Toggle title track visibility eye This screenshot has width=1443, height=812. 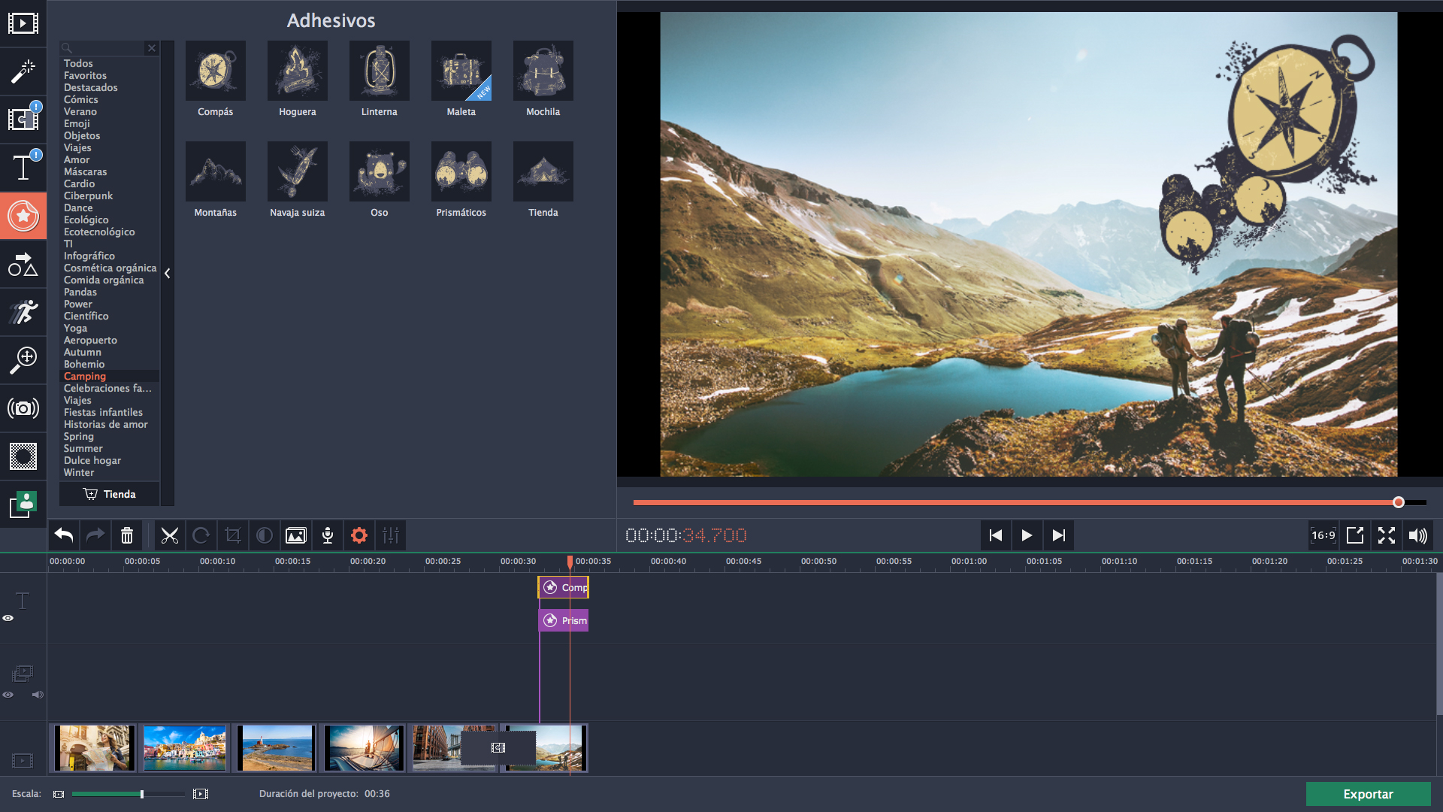click(x=8, y=618)
